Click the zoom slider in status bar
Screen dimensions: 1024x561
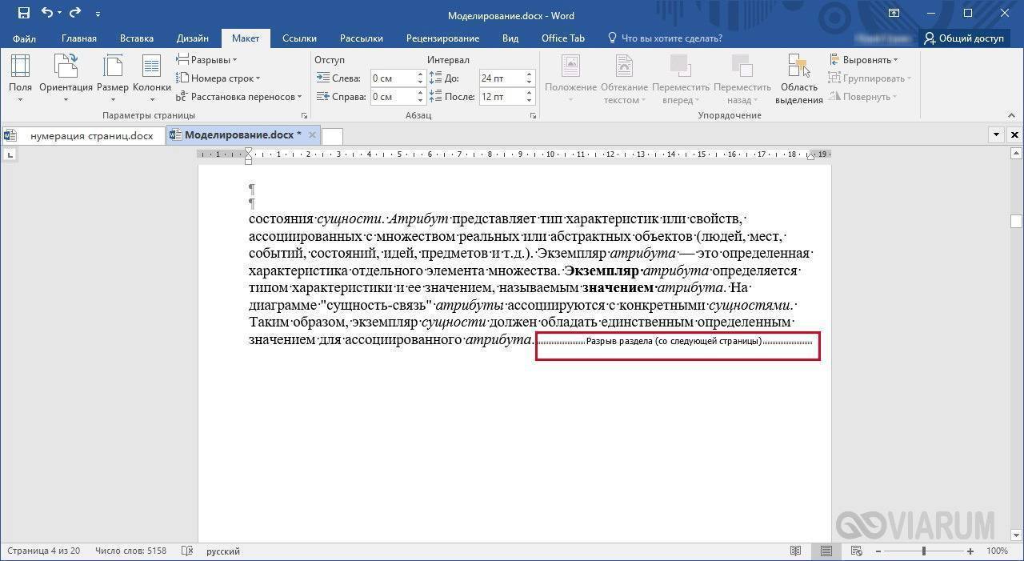(x=924, y=551)
